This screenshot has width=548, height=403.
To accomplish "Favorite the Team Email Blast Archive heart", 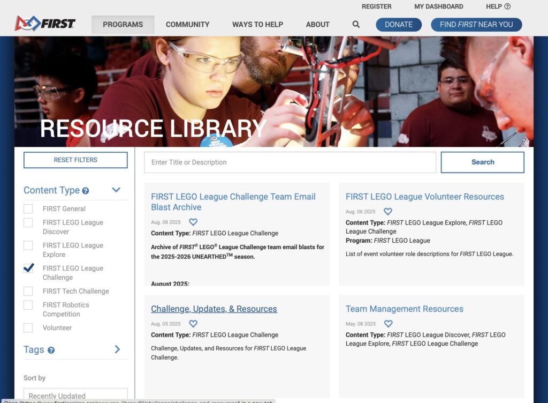I will pos(193,222).
